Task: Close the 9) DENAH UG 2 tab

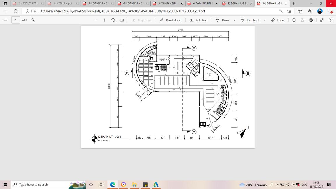Action: [x=251, y=3]
